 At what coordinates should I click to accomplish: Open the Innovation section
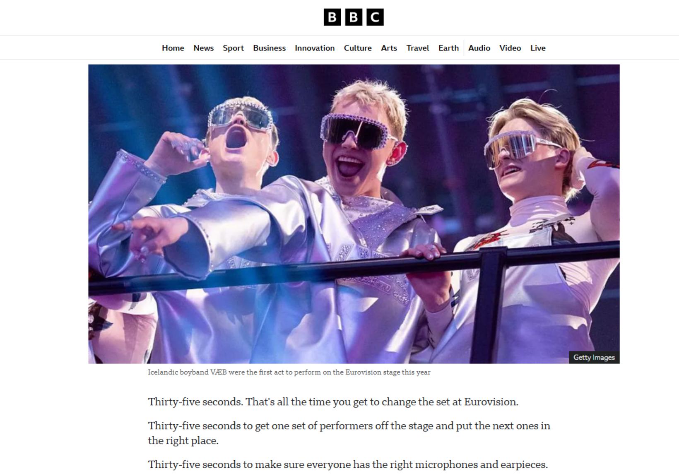click(315, 48)
